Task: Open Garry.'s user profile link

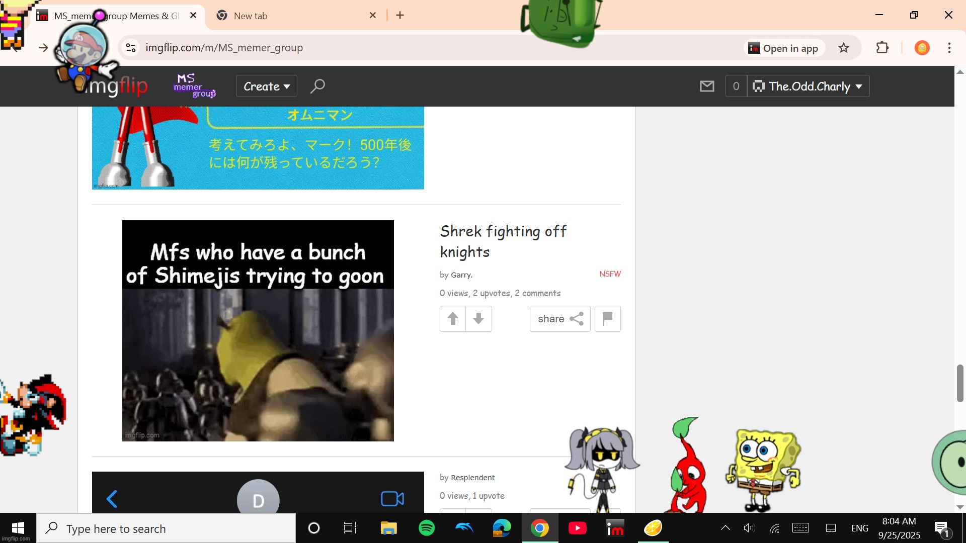Action: (461, 275)
